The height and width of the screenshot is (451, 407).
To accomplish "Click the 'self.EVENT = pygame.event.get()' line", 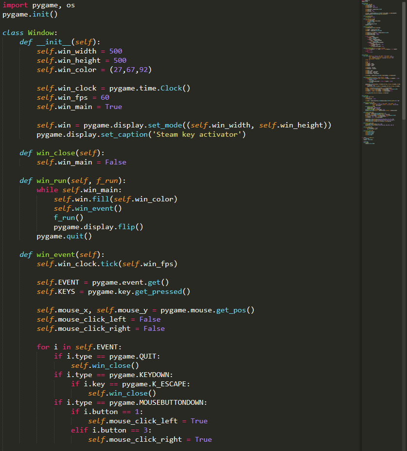I will (103, 283).
